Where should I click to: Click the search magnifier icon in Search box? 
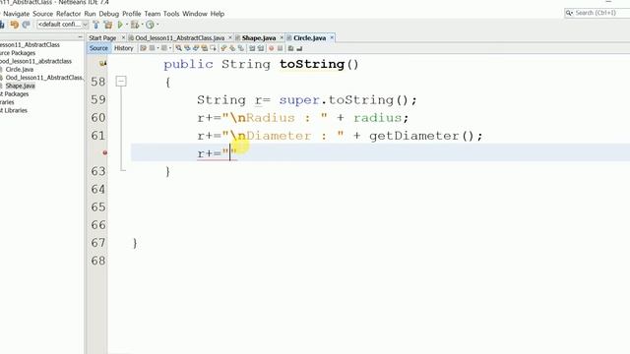[569, 13]
